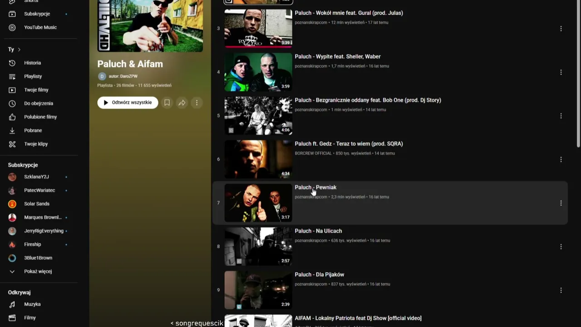The width and height of the screenshot is (581, 327).
Task: Click Odtwórz wszystkie button
Action: tap(128, 103)
